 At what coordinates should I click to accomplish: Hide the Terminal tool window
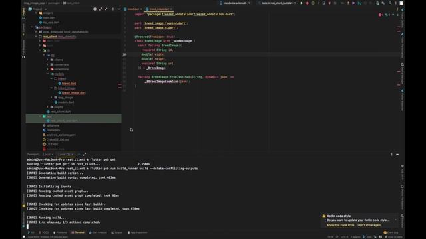point(397,155)
